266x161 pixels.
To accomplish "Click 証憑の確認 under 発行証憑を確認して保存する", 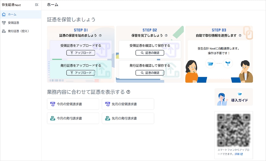I will 150,73.
